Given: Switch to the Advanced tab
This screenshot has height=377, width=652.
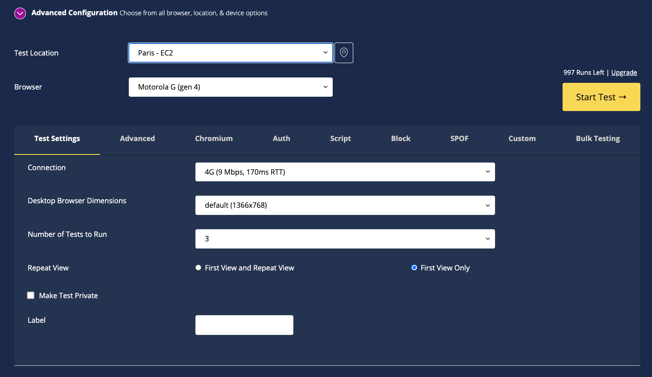Looking at the screenshot, I should coord(137,139).
